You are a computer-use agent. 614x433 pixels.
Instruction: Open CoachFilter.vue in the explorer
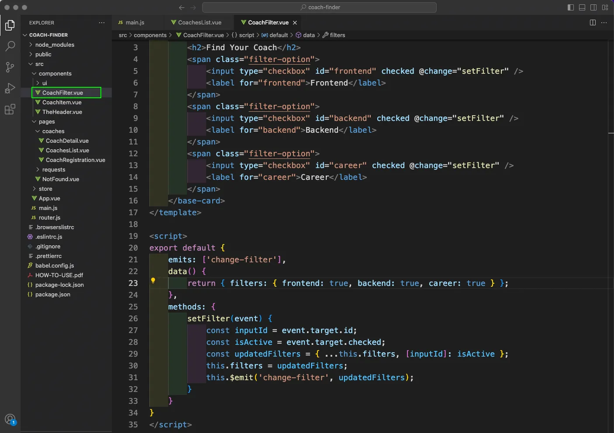coord(62,93)
